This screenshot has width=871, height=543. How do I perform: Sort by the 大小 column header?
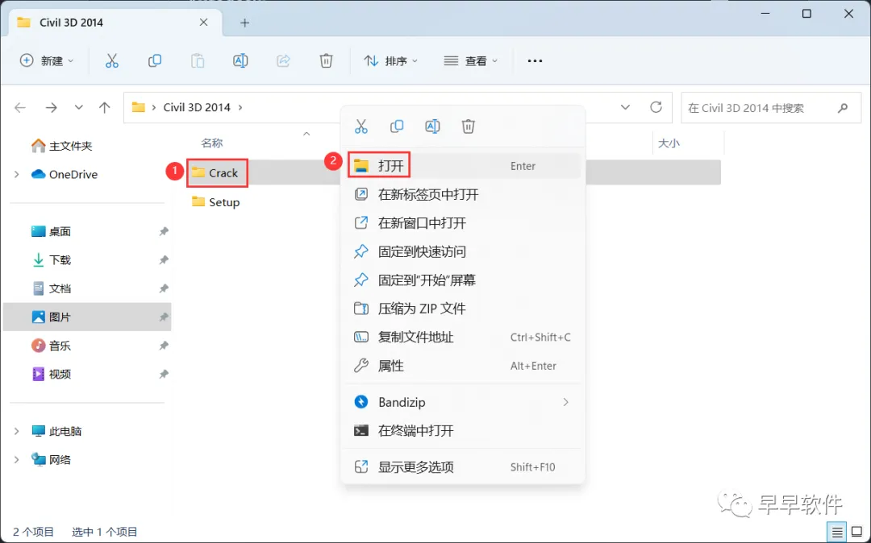[669, 143]
